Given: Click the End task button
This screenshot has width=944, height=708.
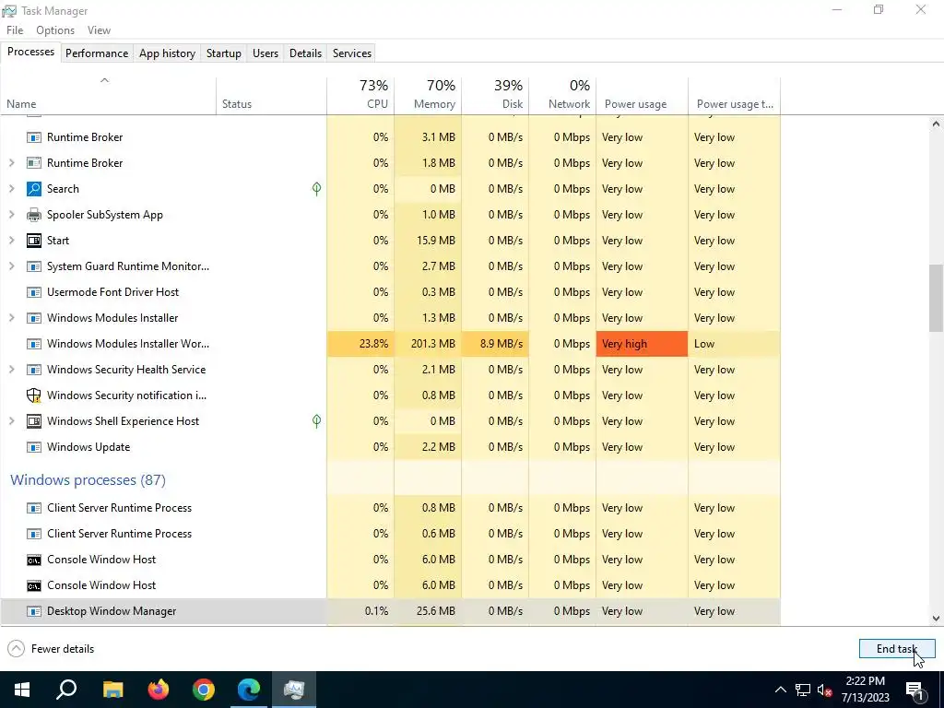Looking at the screenshot, I should pos(897,649).
